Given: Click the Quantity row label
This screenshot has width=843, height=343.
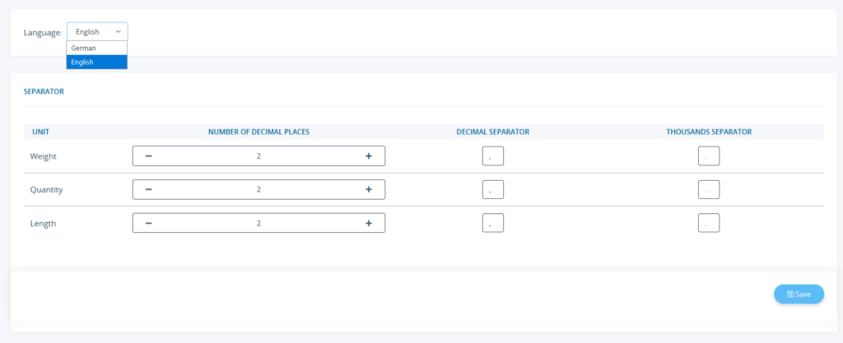Looking at the screenshot, I should pos(46,189).
